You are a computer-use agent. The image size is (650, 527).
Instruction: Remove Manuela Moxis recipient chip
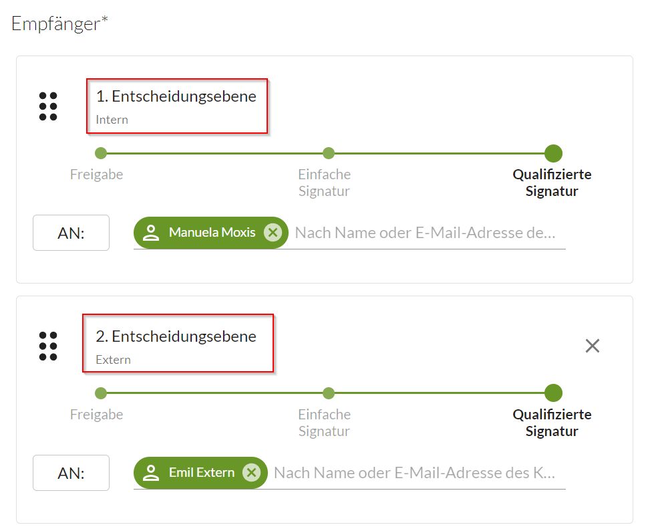273,233
